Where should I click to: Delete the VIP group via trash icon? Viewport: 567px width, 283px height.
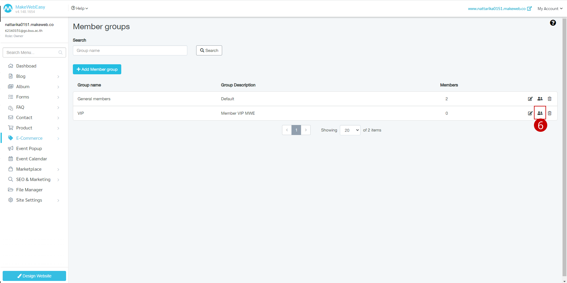(550, 113)
